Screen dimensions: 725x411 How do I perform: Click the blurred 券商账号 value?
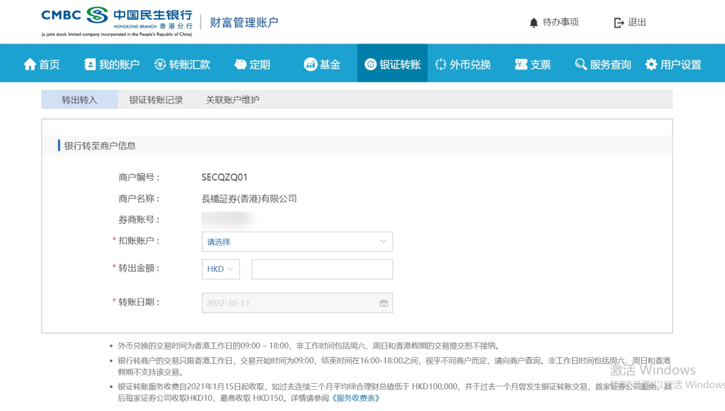227,219
